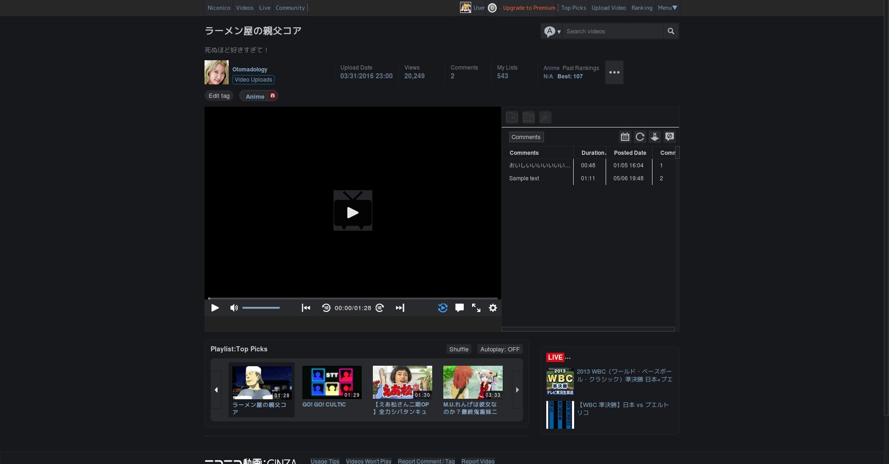Toggle Autoplay: OFF in the playlist
889x464 pixels.
[499, 349]
